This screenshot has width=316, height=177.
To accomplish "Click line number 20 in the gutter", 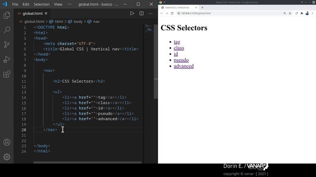I will click(x=24, y=130).
